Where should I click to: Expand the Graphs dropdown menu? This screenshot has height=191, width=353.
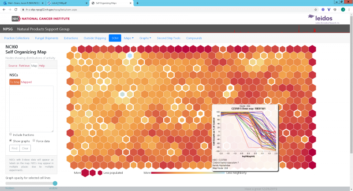pos(145,38)
